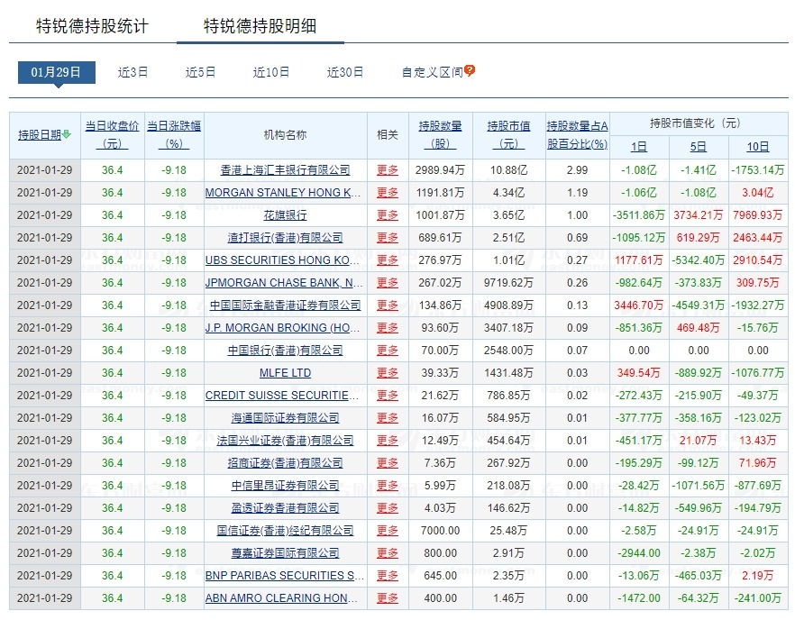
Task: Sort table by 持股数量(股) header
Action: point(440,135)
